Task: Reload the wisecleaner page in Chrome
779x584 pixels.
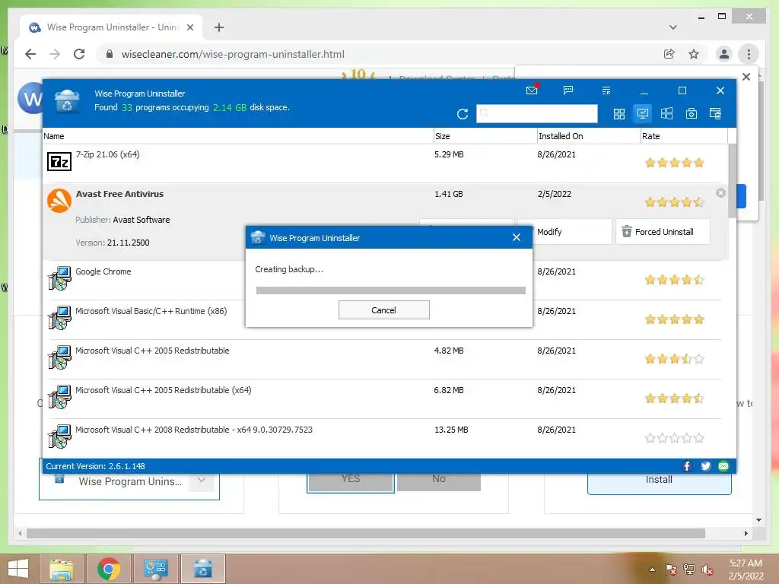Action: click(79, 54)
